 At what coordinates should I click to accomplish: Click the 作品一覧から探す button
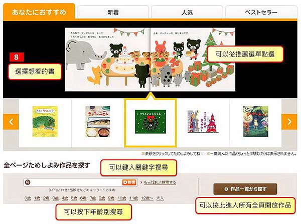click(245, 189)
